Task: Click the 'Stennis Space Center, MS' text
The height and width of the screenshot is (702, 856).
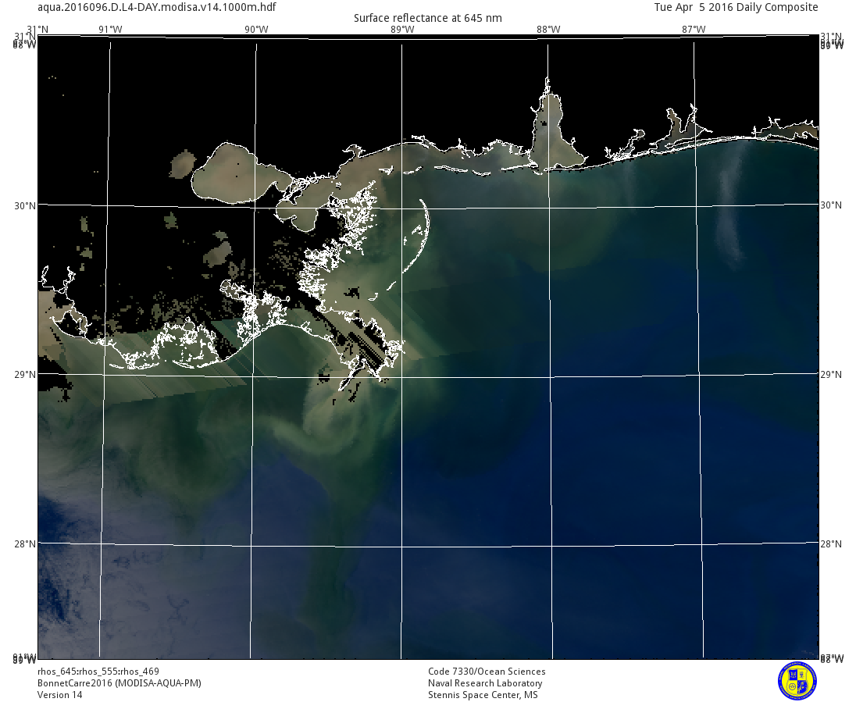Action: (483, 695)
